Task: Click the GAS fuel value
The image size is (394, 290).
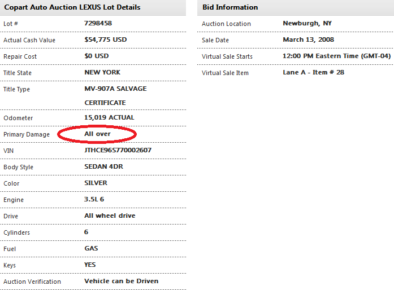Action: 91,249
